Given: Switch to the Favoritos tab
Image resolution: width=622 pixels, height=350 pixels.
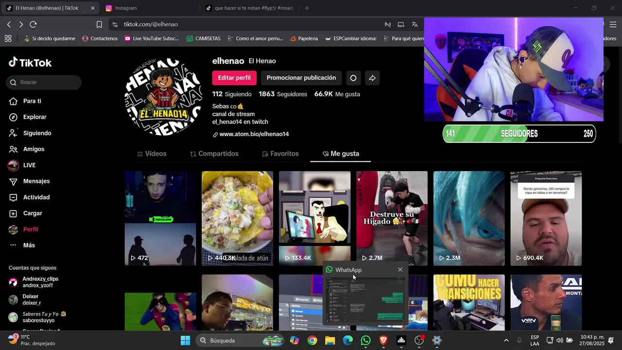Looking at the screenshot, I should pos(280,154).
